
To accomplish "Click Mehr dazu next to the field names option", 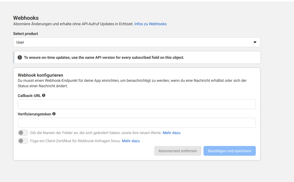I will pos(172,133).
